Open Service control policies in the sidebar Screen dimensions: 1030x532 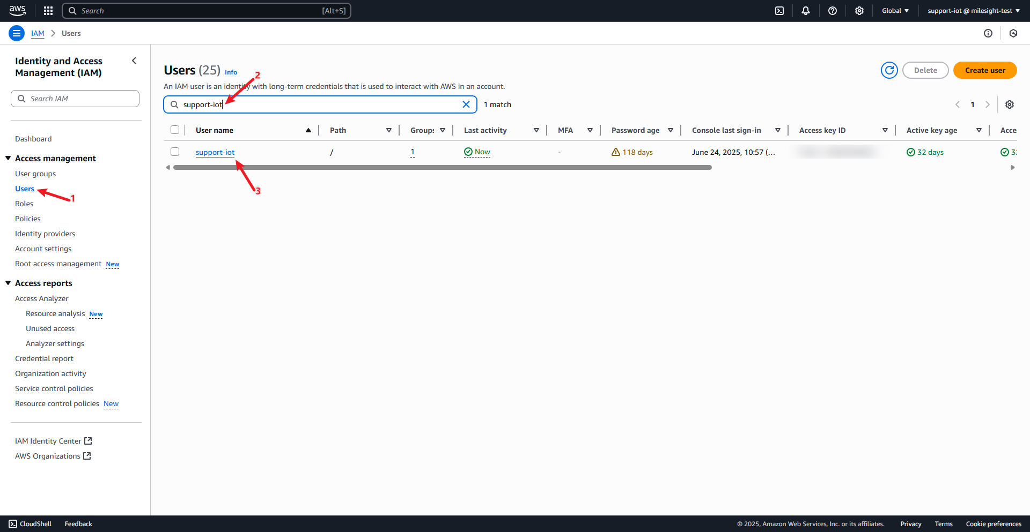click(54, 388)
